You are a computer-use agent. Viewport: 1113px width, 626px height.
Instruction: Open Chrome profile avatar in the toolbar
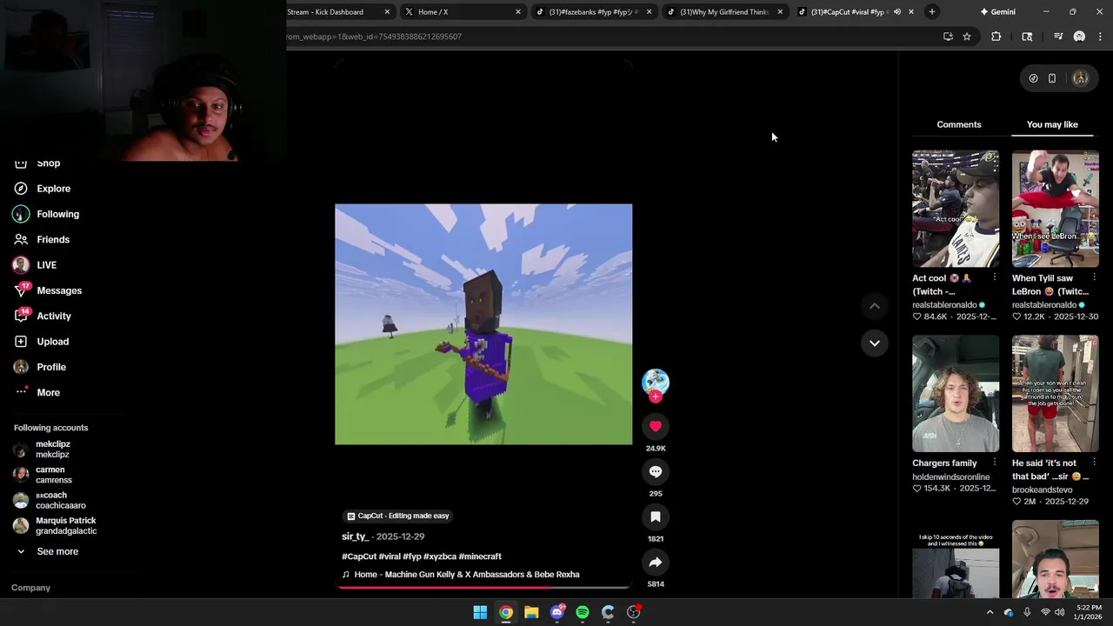pos(1079,37)
